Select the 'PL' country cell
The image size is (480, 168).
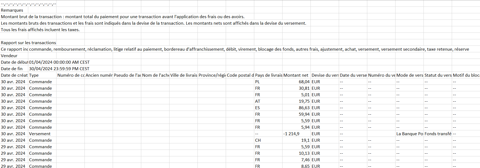click(258, 82)
